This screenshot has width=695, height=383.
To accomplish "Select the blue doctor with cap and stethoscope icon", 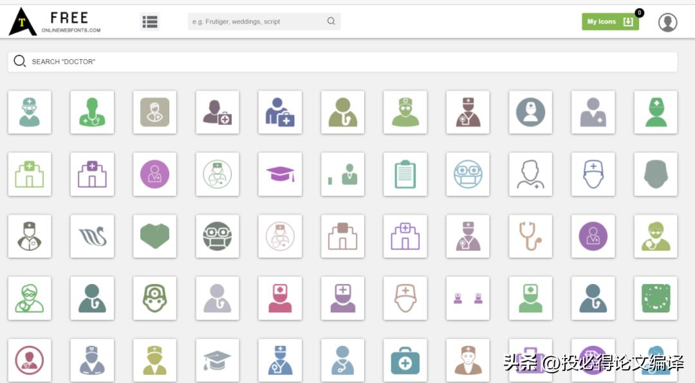I will point(280,361).
